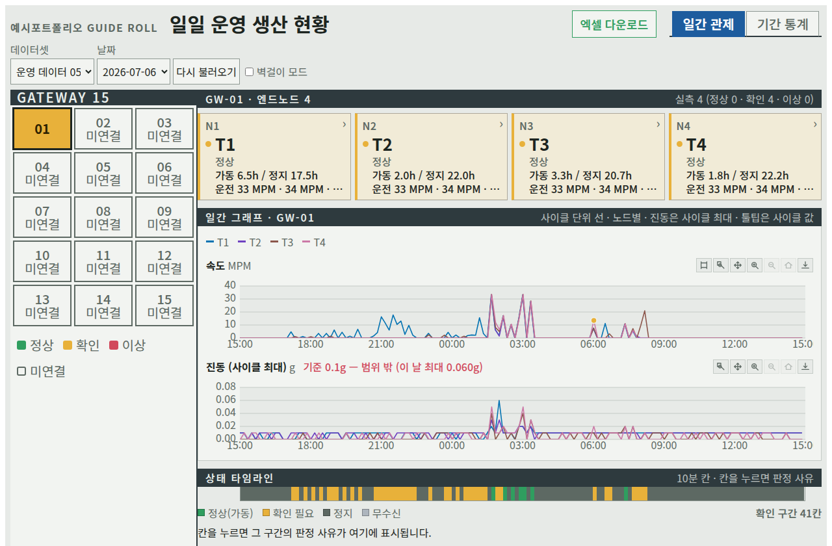Expand the N1 T1 node card chevron
This screenshot has height=546, width=832.
pyautogui.click(x=344, y=124)
